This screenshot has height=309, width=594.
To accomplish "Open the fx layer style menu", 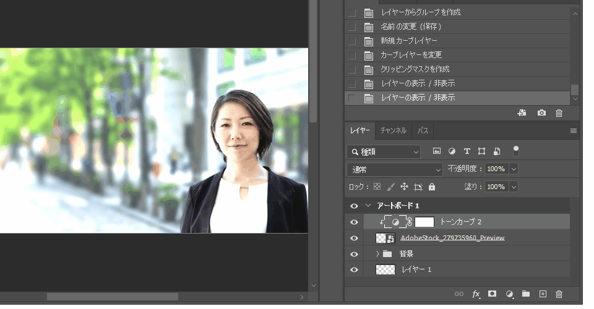I will click(476, 294).
